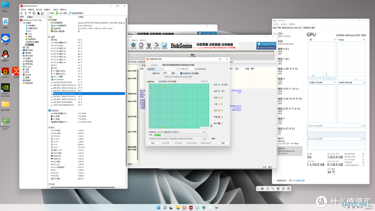The image size is (375, 211).
Task: Expand 性能测试 node in AIDA64 tree
Action: tap(21, 83)
